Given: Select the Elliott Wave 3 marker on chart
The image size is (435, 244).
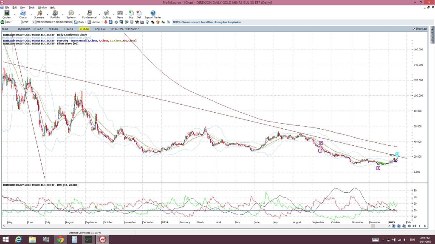Looking at the screenshot, I should (x=378, y=168).
